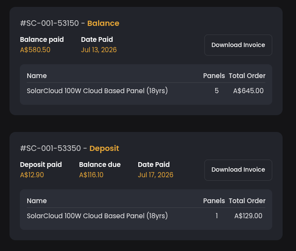Click date paid Jul 17, 2026
Image resolution: width=296 pixels, height=251 pixels.
click(x=156, y=175)
